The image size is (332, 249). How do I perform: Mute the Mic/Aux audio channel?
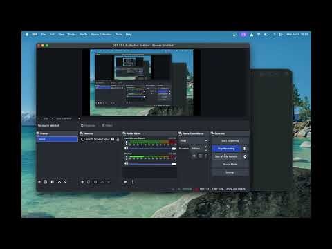point(127,163)
